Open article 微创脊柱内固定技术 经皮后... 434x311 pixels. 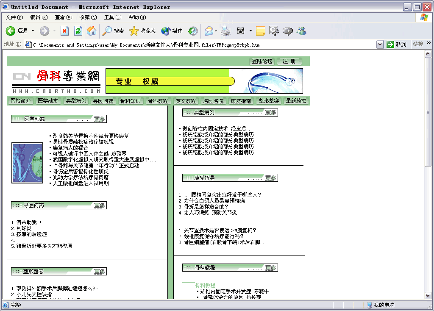pyautogui.click(x=217, y=129)
